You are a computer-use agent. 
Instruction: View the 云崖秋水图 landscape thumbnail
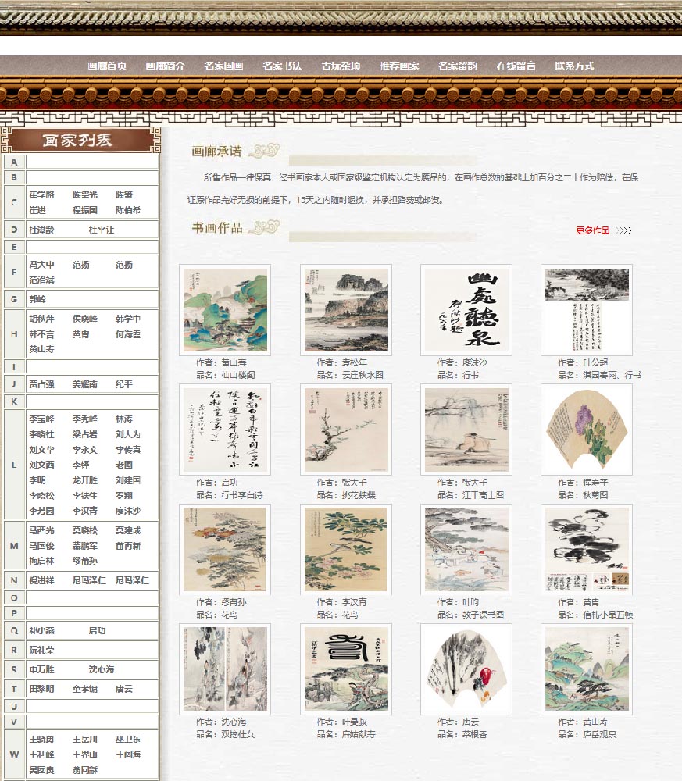tap(346, 310)
